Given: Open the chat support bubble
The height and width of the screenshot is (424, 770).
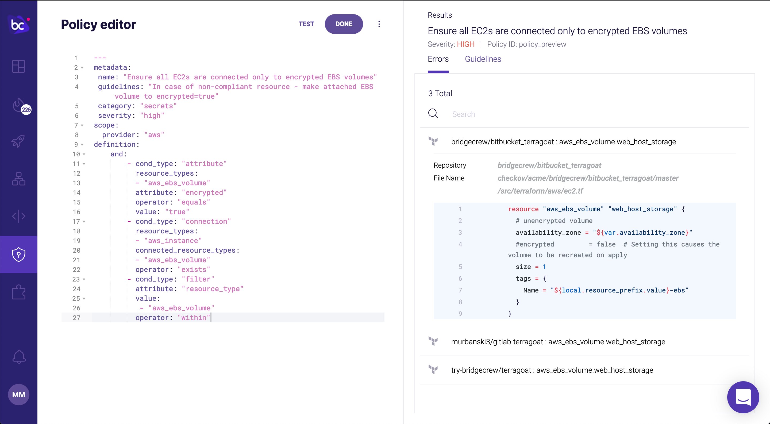Looking at the screenshot, I should point(743,397).
